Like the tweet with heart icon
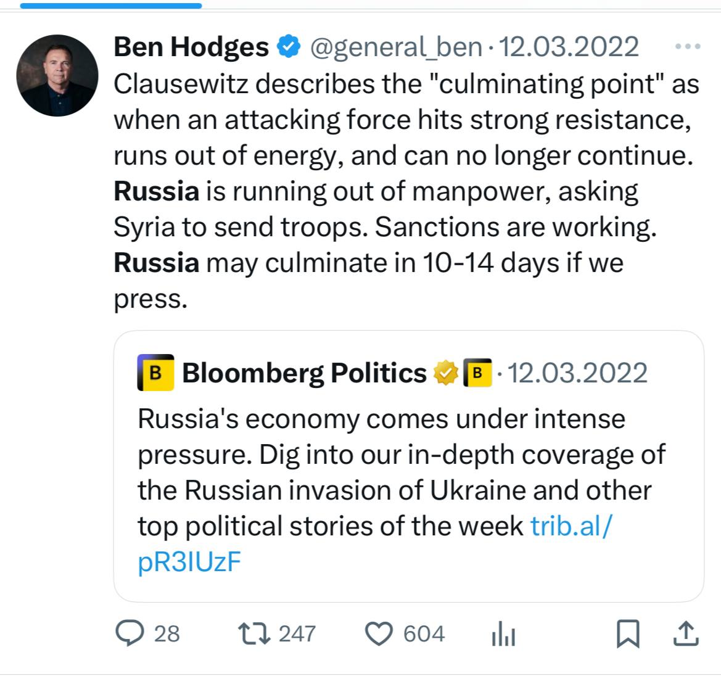The height and width of the screenshot is (684, 721). click(379, 633)
